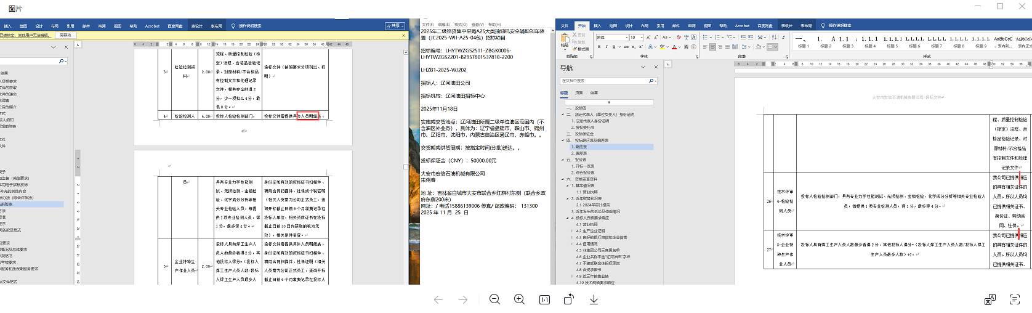Click increase font size icon in right Word
This screenshot has width=1032, height=313.
pyautogui.click(x=648, y=38)
